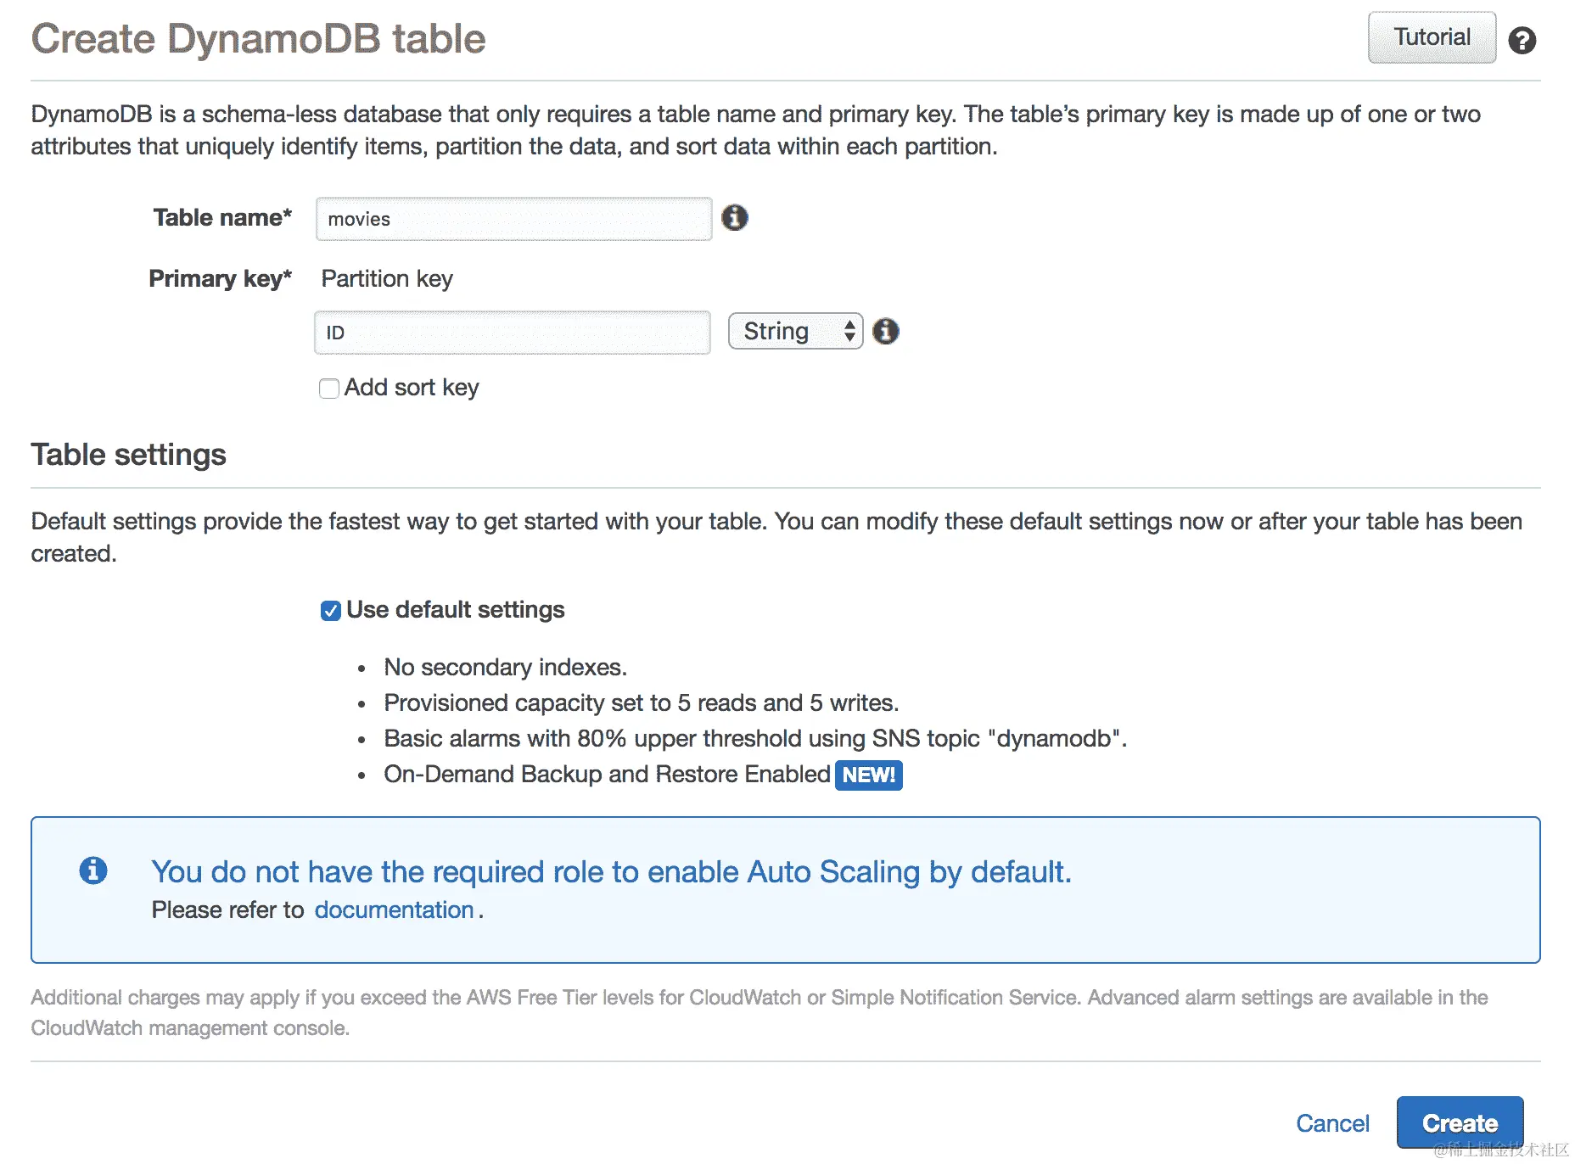Enable the Add sort key checkbox

click(x=329, y=389)
